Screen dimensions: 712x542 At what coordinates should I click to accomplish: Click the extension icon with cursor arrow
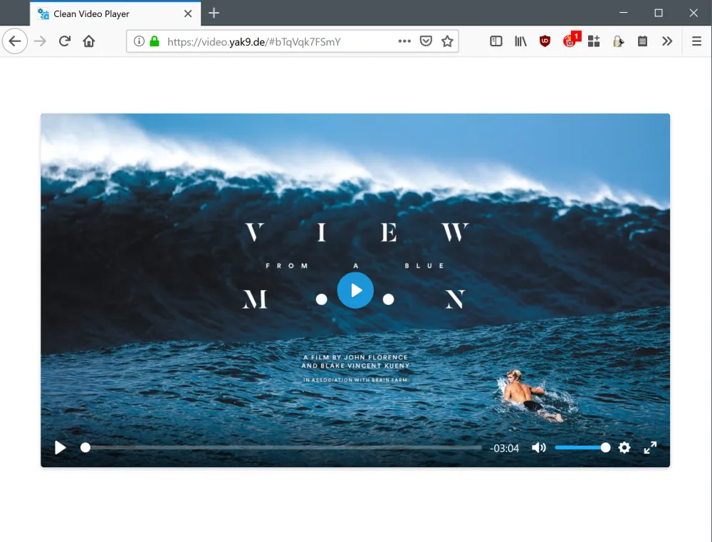coord(618,41)
